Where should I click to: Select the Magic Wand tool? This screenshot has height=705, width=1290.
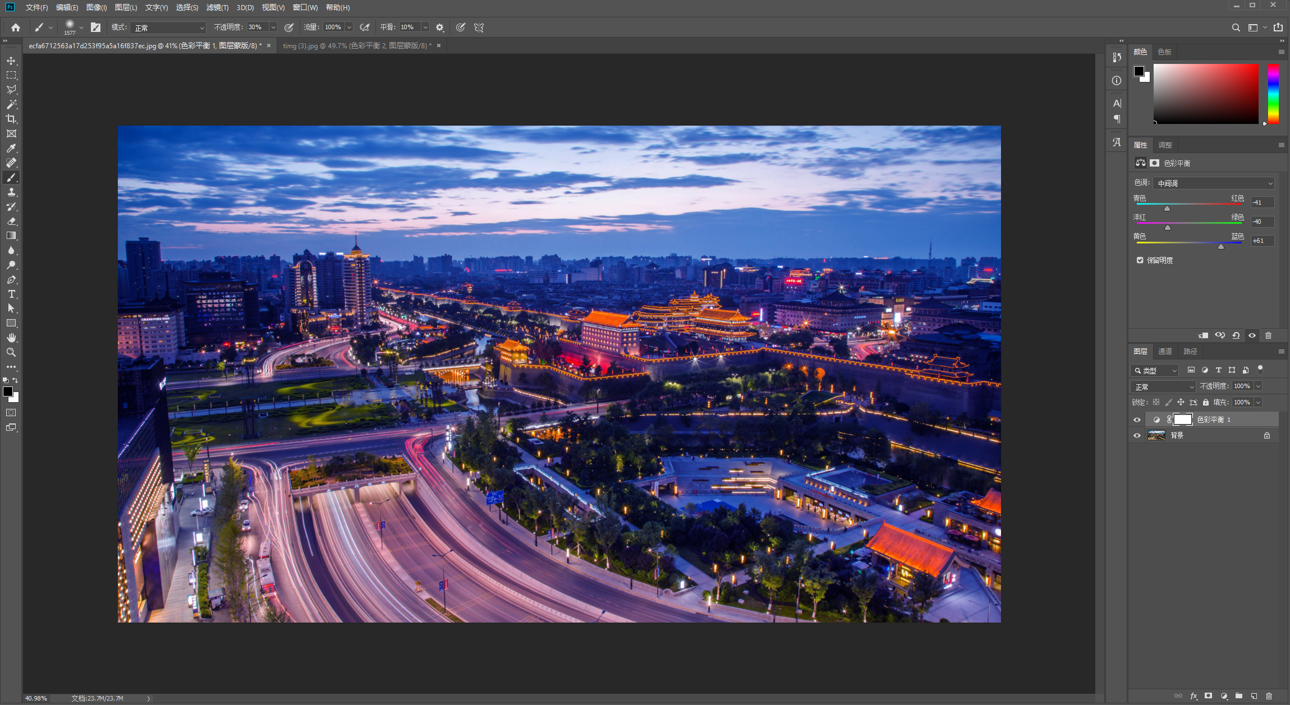(11, 104)
